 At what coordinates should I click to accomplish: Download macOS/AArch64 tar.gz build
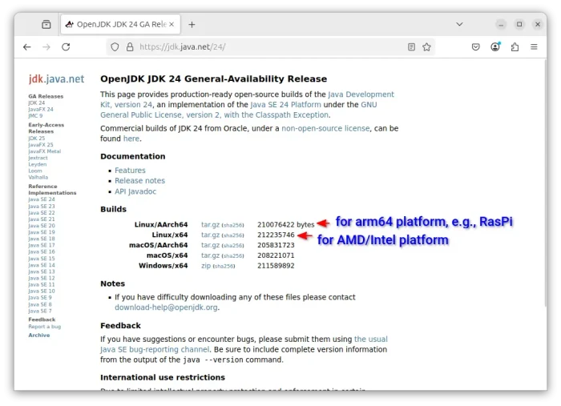pos(210,245)
